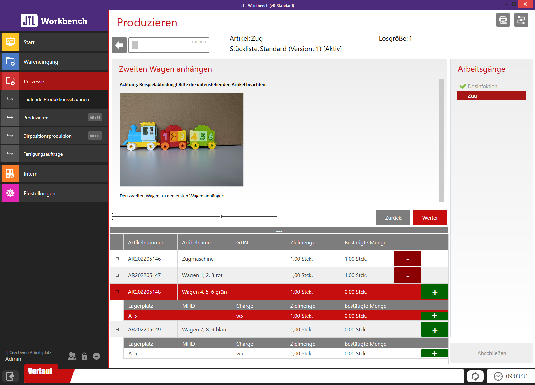This screenshot has height=385, width=535.
Task: Open the Wareneingang menu item
Action: point(54,62)
